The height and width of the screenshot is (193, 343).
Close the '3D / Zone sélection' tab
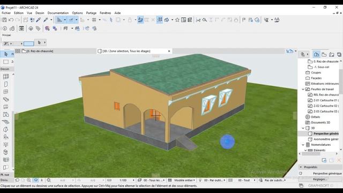(169, 51)
